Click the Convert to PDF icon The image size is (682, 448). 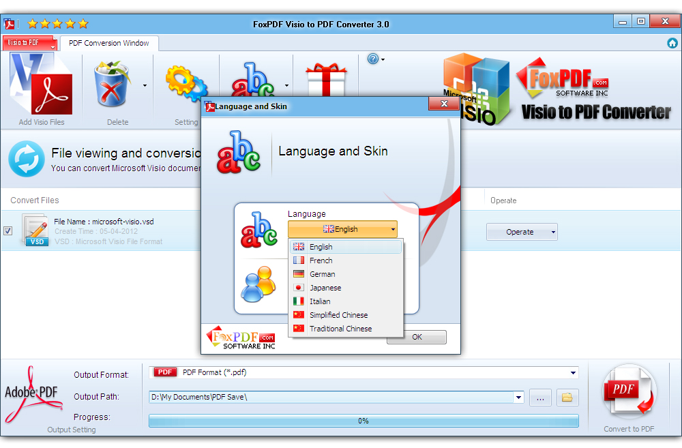coord(629,392)
